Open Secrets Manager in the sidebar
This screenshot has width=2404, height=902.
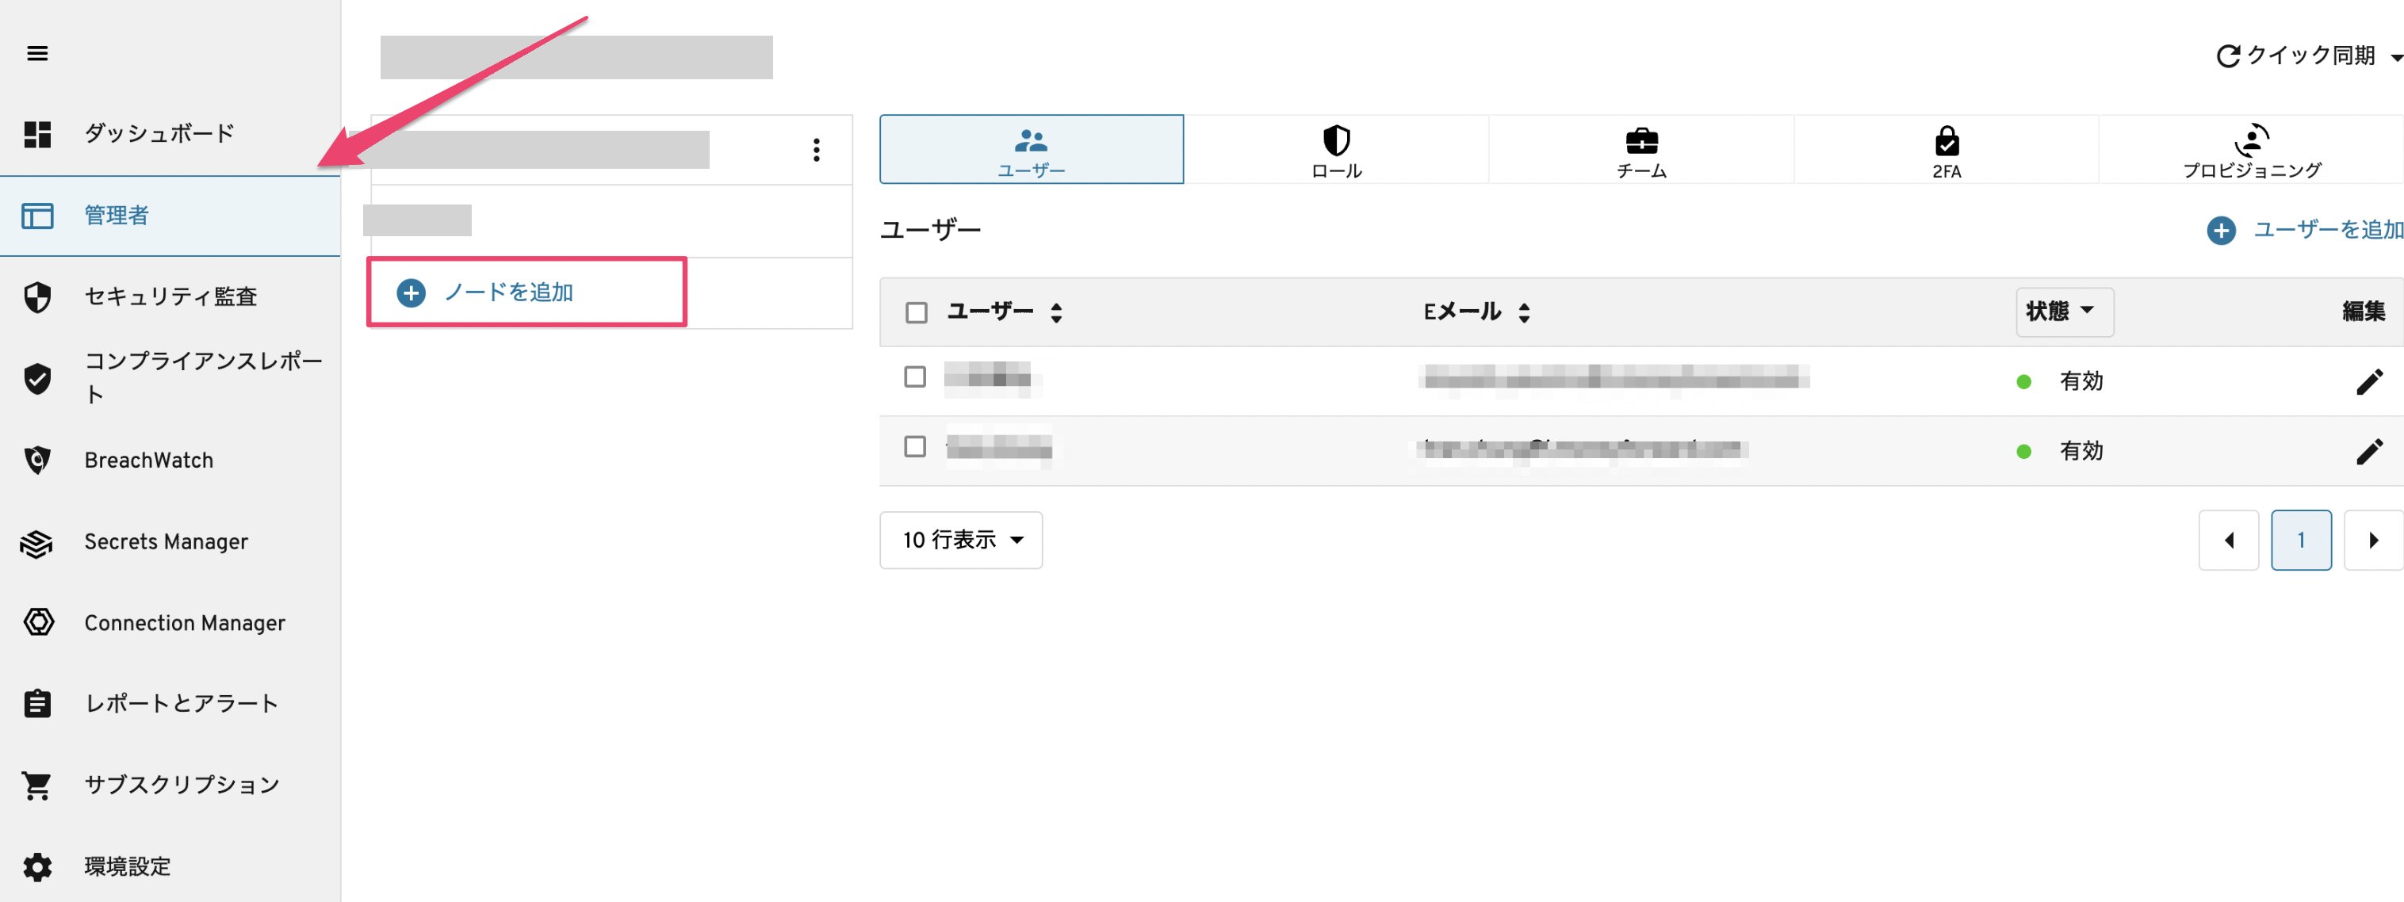click(x=170, y=542)
